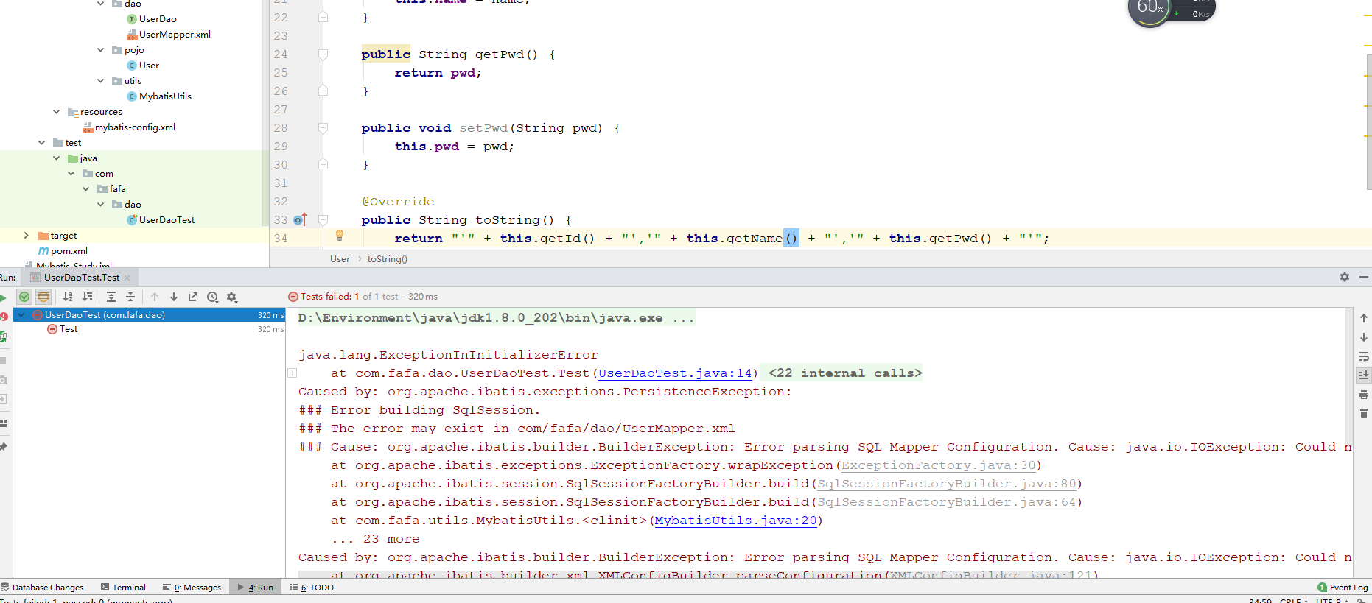Pin the Run tab with the pin icon
This screenshot has width=1372, height=603.
click(x=3, y=447)
